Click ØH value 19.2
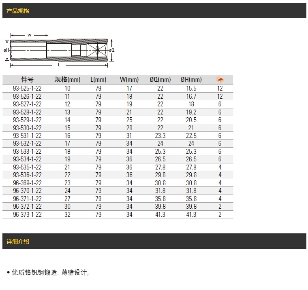 191,112
